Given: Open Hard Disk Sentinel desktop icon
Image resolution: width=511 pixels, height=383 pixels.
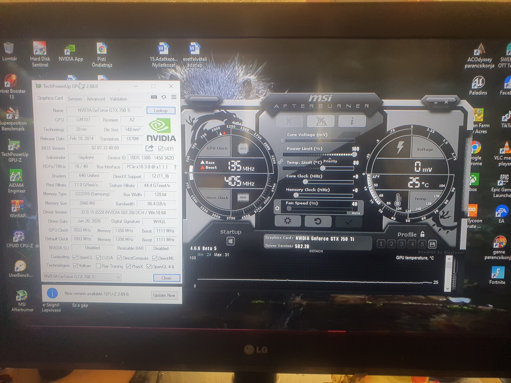Looking at the screenshot, I should coord(40,54).
